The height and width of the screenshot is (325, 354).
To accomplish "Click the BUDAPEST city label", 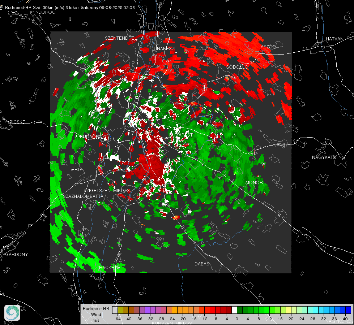I will [181, 135].
